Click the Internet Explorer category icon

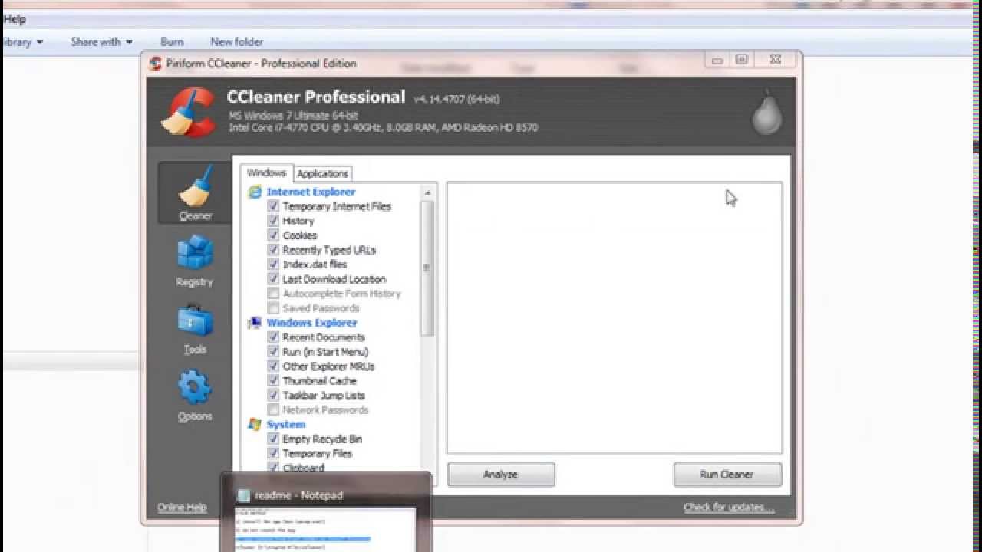(x=255, y=192)
